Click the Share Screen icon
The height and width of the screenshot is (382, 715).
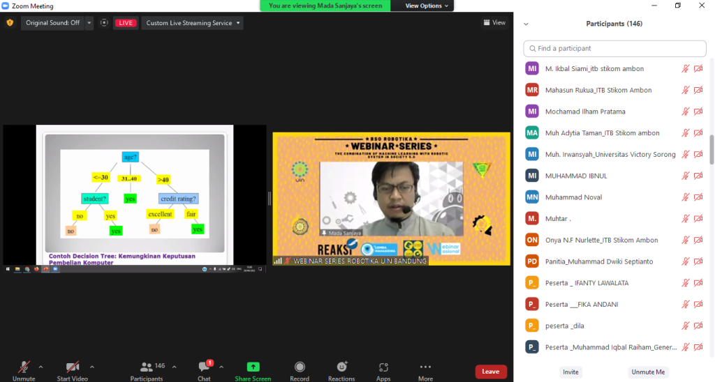[x=253, y=367]
